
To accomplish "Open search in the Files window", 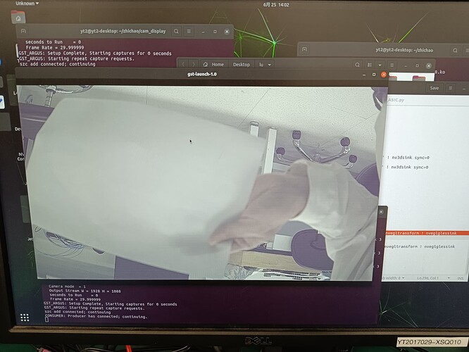I will (357, 65).
